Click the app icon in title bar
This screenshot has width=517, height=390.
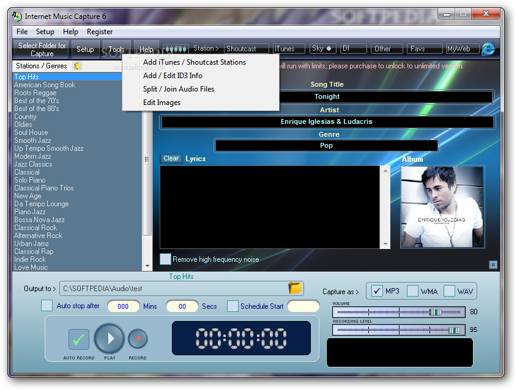[17, 16]
